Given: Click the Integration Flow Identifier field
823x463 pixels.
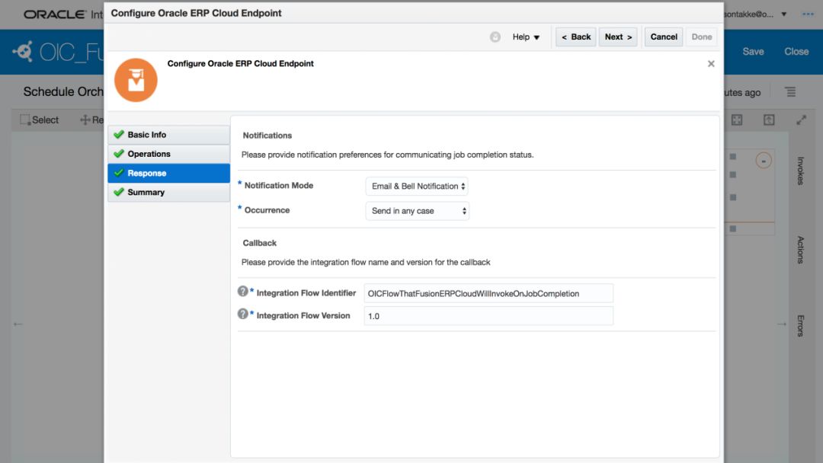Looking at the screenshot, I should click(488, 293).
